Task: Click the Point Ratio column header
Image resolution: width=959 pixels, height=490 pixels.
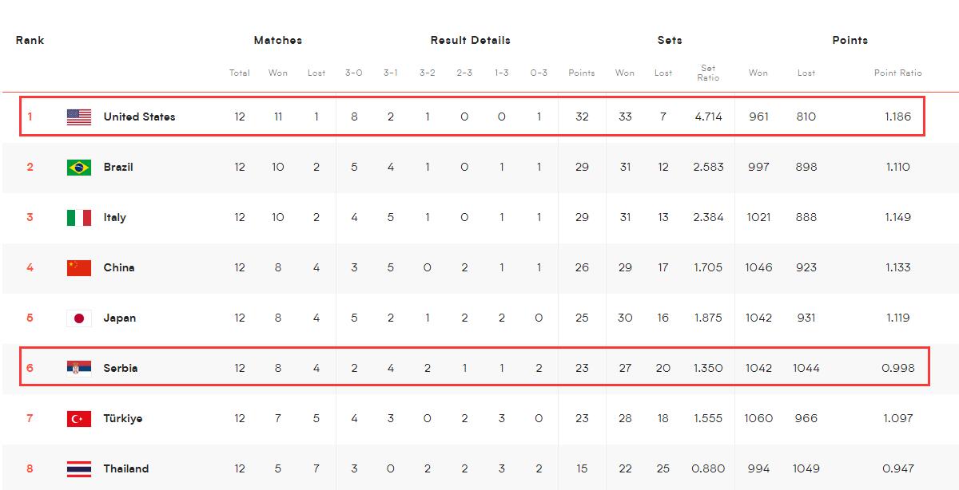Action: point(897,73)
